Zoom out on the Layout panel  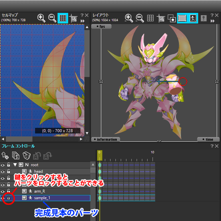click(139, 18)
